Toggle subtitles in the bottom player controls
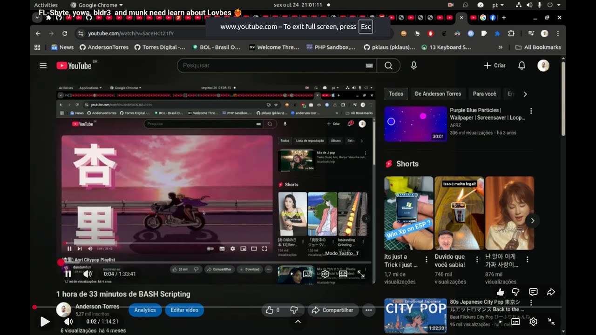 tap(515, 322)
